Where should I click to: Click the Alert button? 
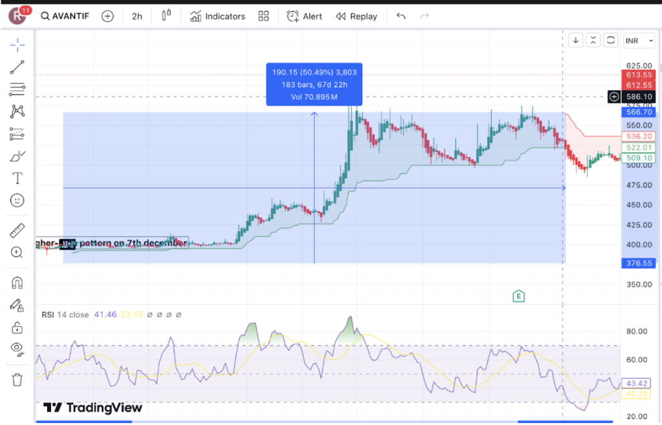pyautogui.click(x=304, y=16)
